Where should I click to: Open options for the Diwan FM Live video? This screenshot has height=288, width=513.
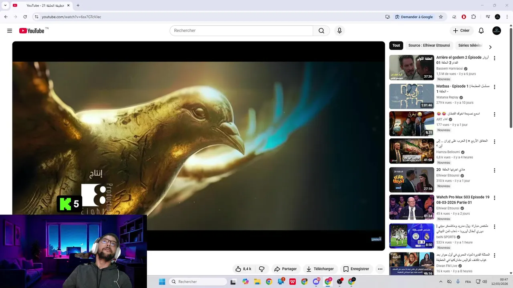tap(494, 255)
